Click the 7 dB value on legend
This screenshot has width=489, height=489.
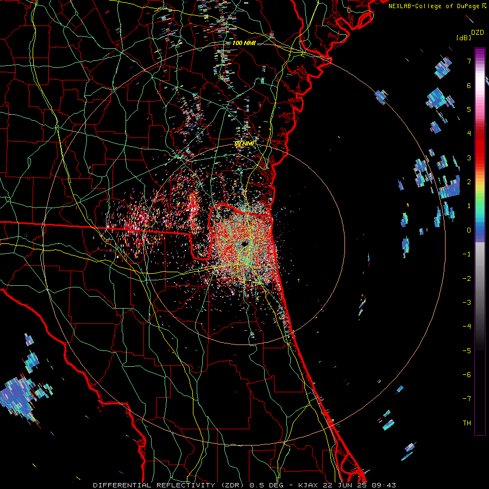469,61
